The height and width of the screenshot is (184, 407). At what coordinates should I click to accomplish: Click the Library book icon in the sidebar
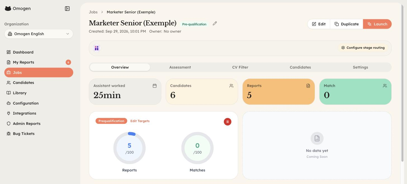pos(9,93)
